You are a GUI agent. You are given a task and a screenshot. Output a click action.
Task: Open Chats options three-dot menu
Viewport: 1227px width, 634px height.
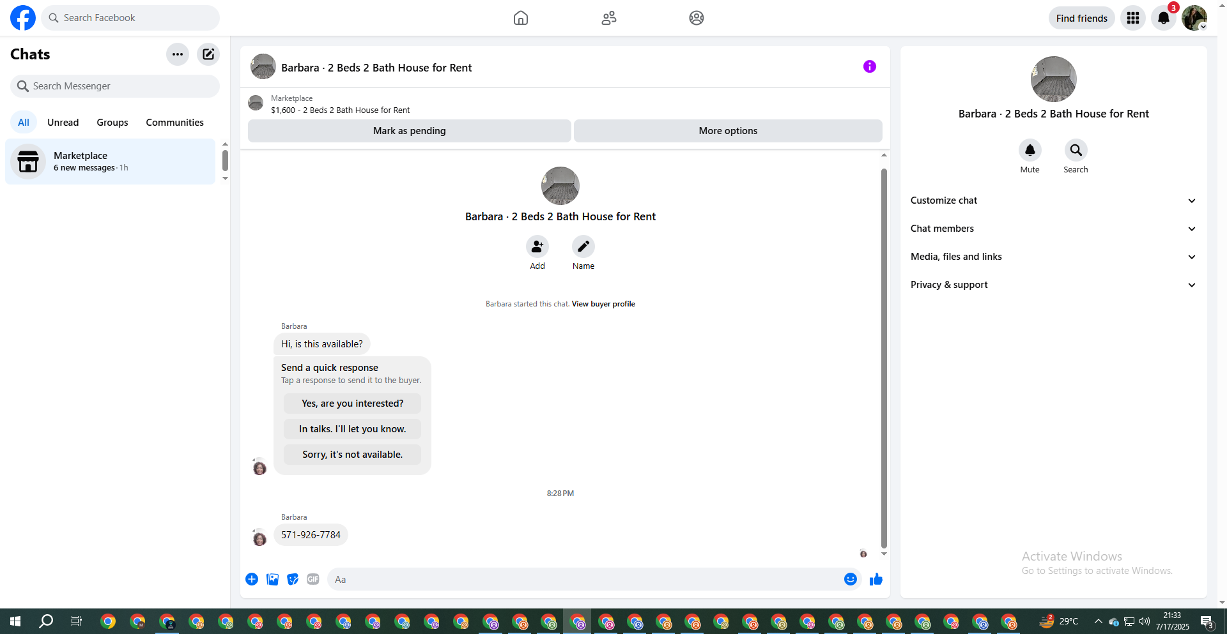point(178,54)
